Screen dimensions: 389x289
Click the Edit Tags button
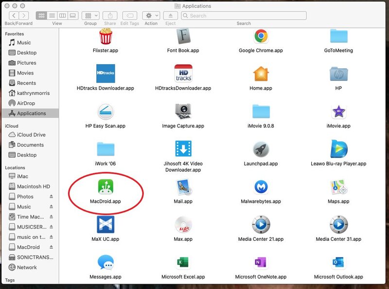point(129,16)
